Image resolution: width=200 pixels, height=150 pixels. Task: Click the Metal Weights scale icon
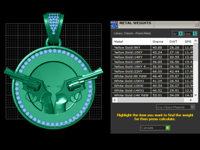(x=114, y=25)
